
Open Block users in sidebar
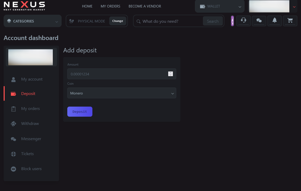pos(31,169)
